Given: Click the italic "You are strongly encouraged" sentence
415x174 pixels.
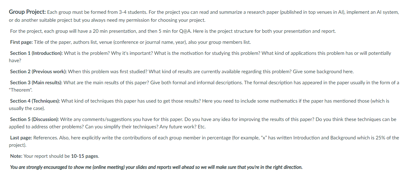Looking at the screenshot, I should [156, 167].
